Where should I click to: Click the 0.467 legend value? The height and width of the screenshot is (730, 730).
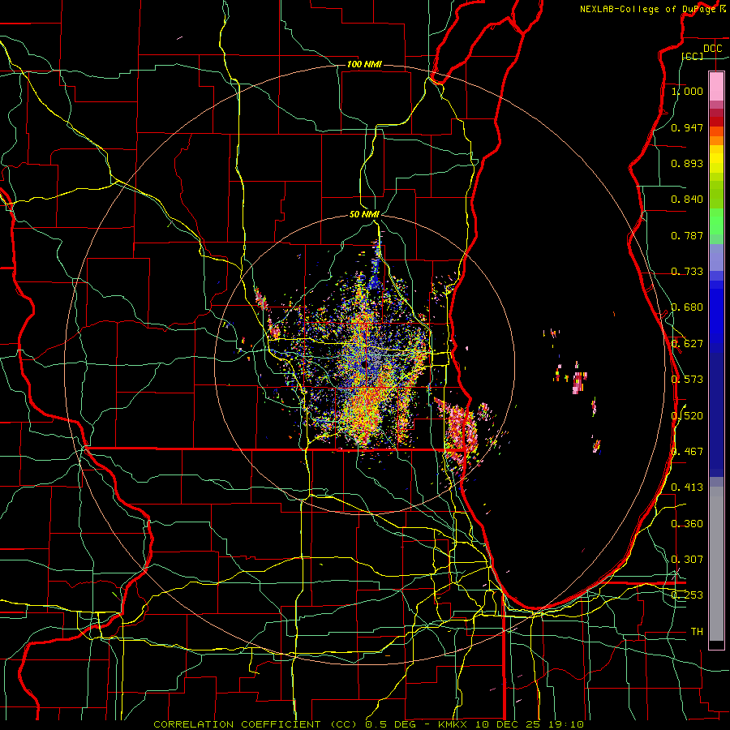click(687, 452)
